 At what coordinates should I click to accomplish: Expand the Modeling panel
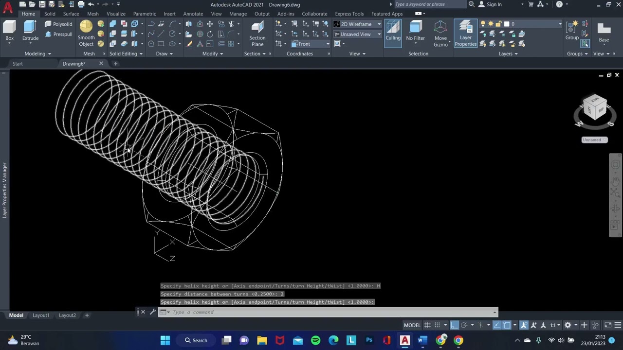click(x=37, y=53)
